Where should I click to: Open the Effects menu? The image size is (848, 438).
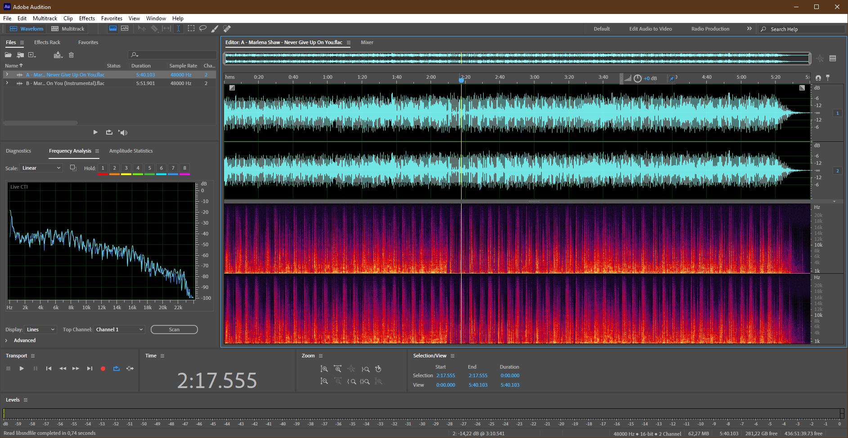[87, 18]
